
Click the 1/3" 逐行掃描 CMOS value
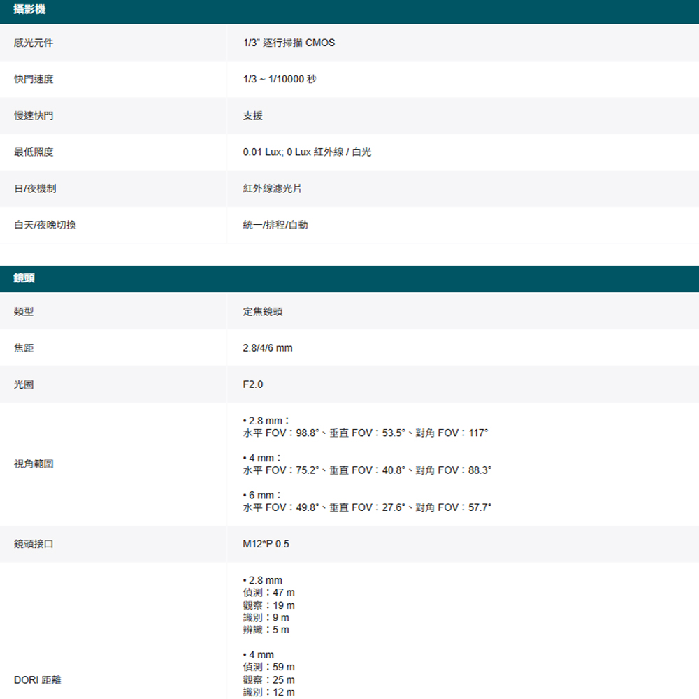[289, 43]
